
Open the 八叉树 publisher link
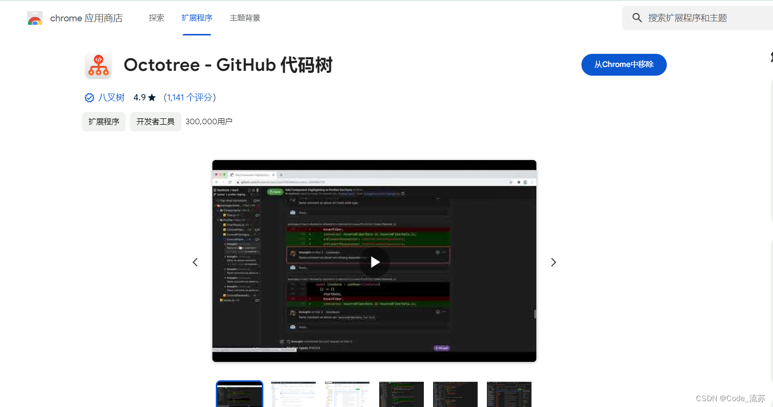tap(112, 98)
